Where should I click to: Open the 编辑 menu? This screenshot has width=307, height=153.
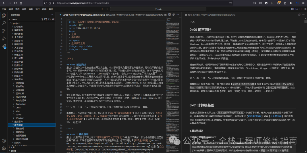(x=11, y=9)
